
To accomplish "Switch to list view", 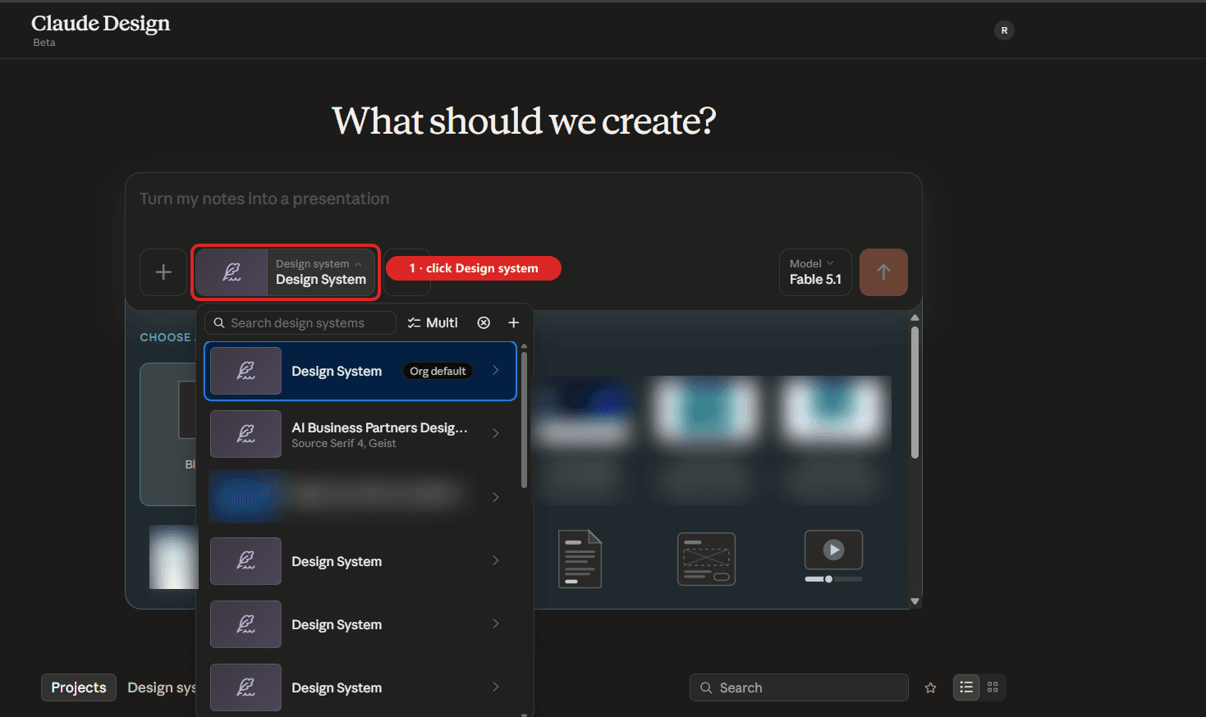I will (966, 687).
